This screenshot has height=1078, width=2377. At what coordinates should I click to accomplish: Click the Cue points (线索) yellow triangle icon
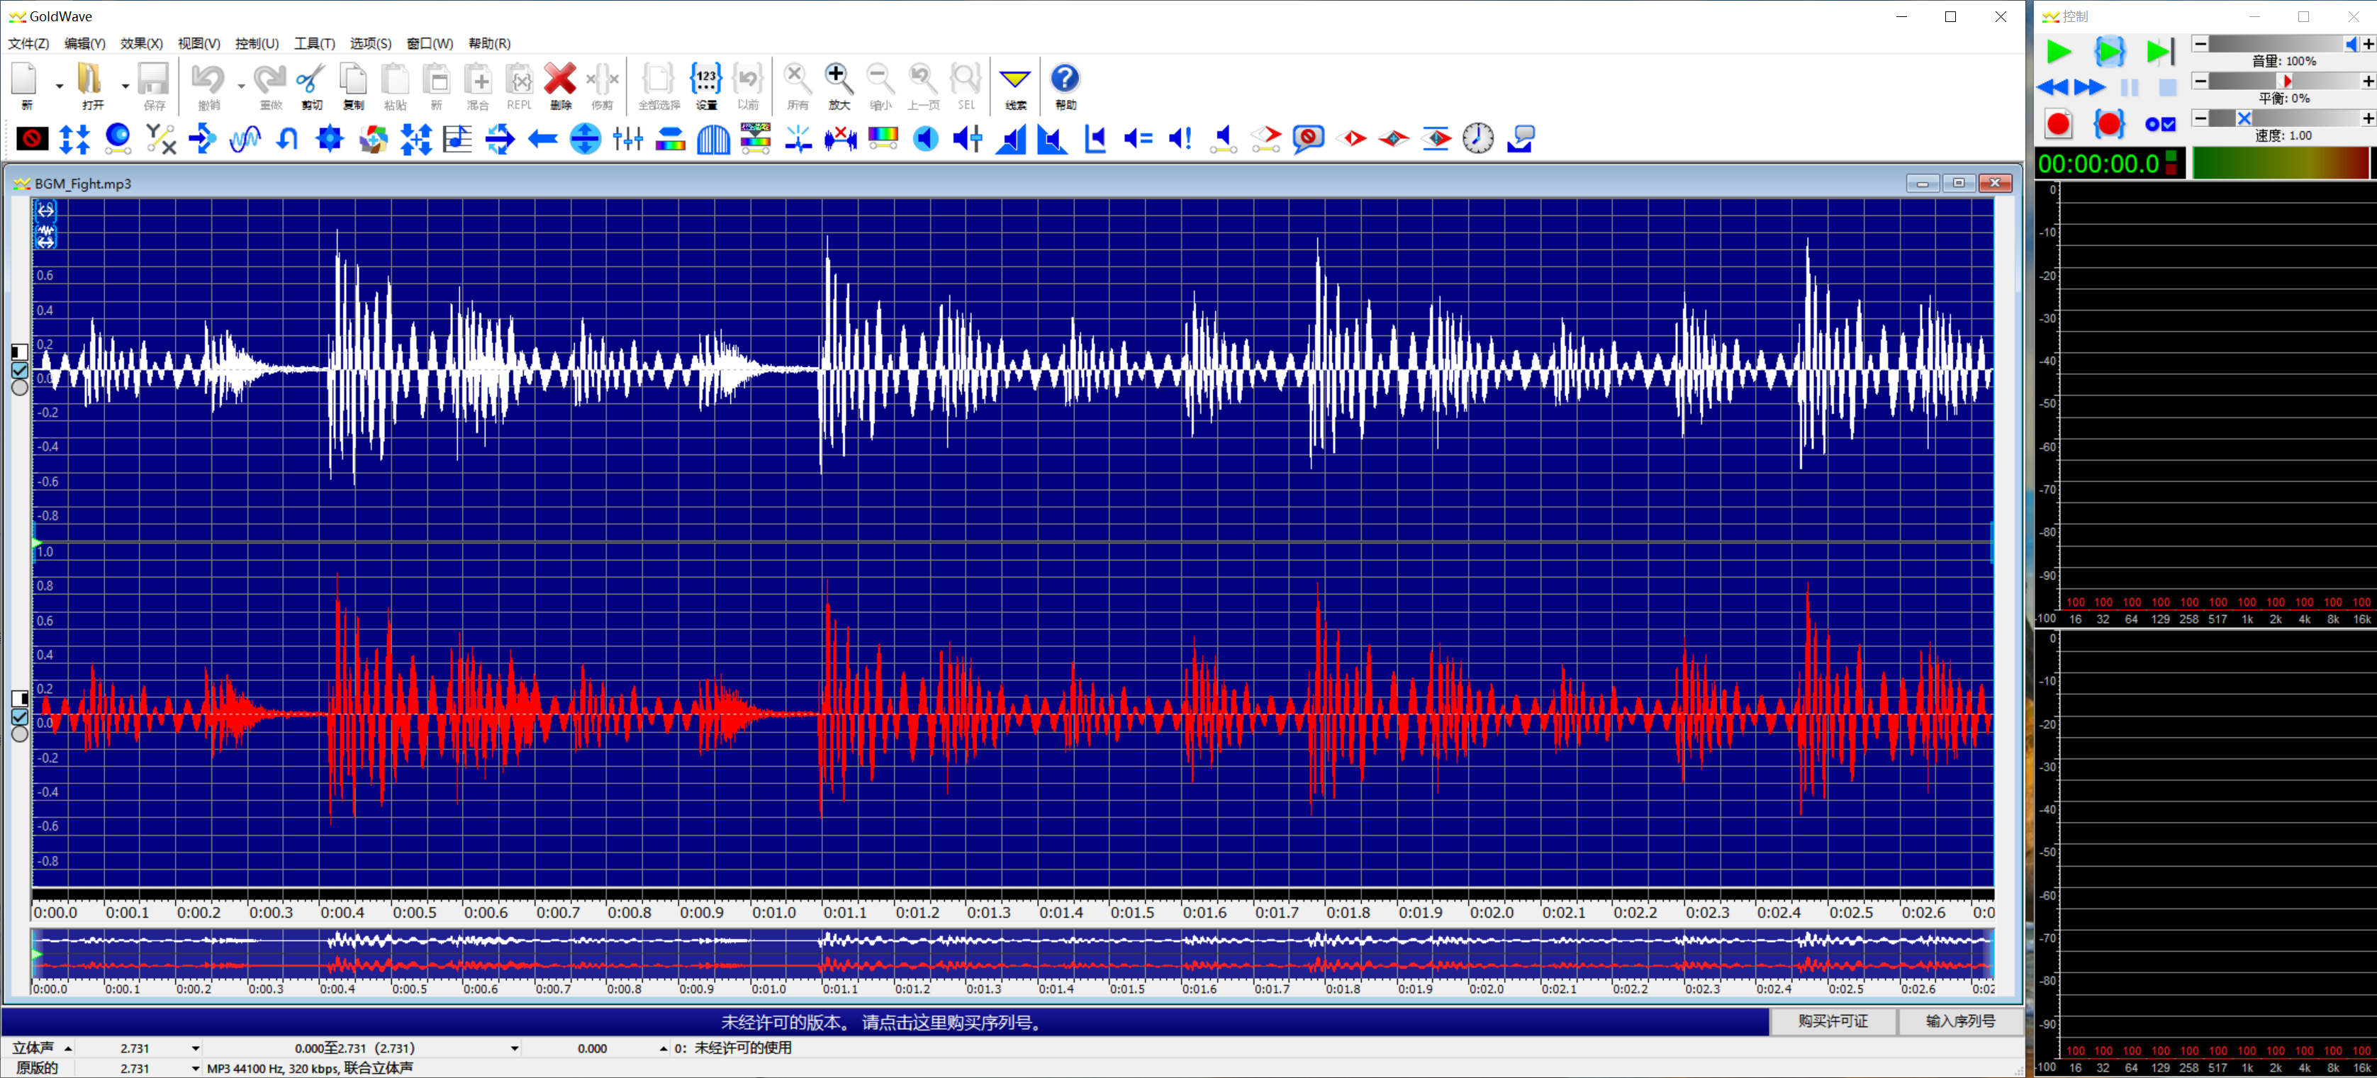pos(1015,79)
